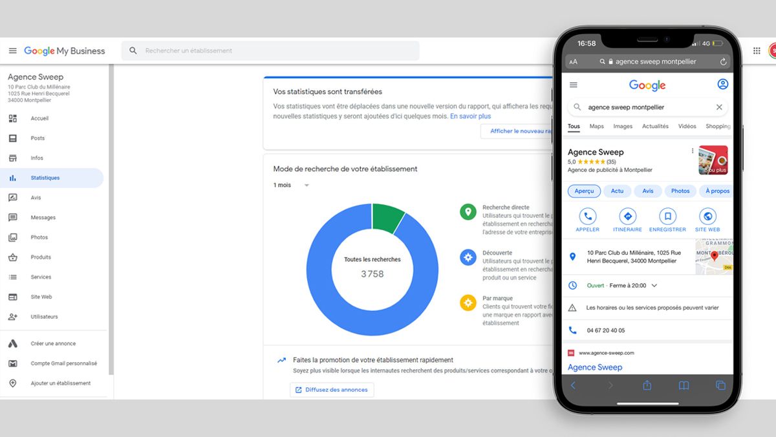Viewport: 776px width, 437px height.
Task: Open the Services list icon
Action: point(13,277)
